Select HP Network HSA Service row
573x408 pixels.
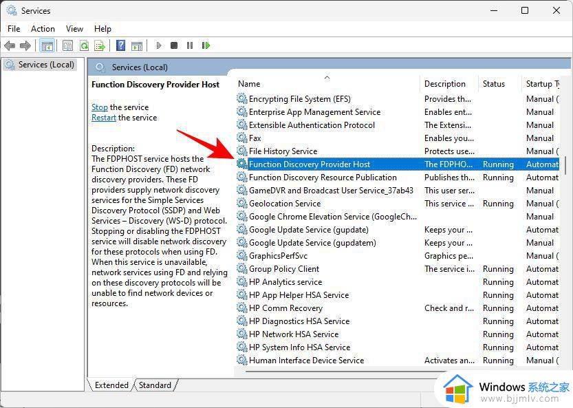[x=398, y=334]
